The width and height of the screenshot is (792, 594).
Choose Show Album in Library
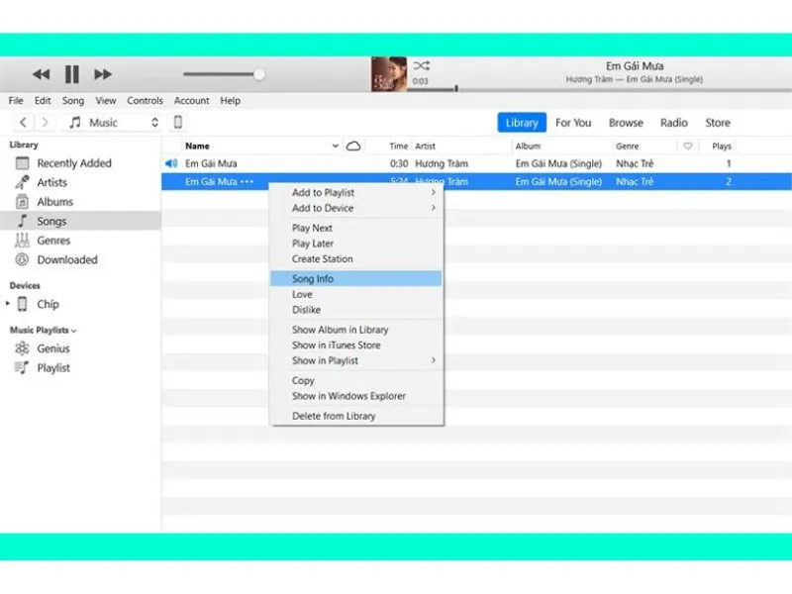(x=356, y=330)
